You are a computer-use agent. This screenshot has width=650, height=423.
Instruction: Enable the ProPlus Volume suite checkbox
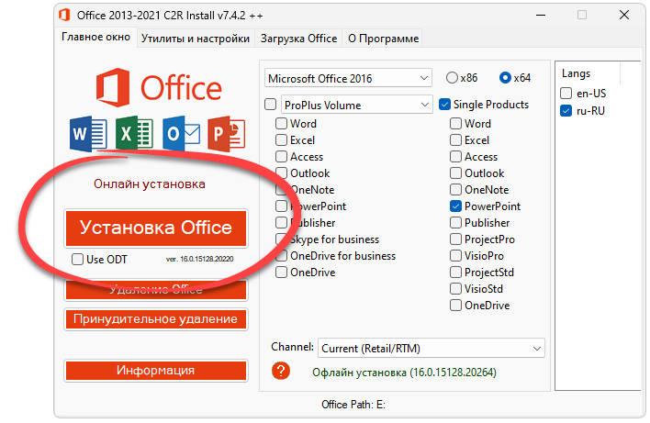tap(270, 105)
